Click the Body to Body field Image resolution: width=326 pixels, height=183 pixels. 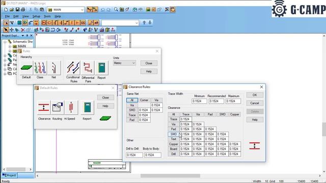153,155
